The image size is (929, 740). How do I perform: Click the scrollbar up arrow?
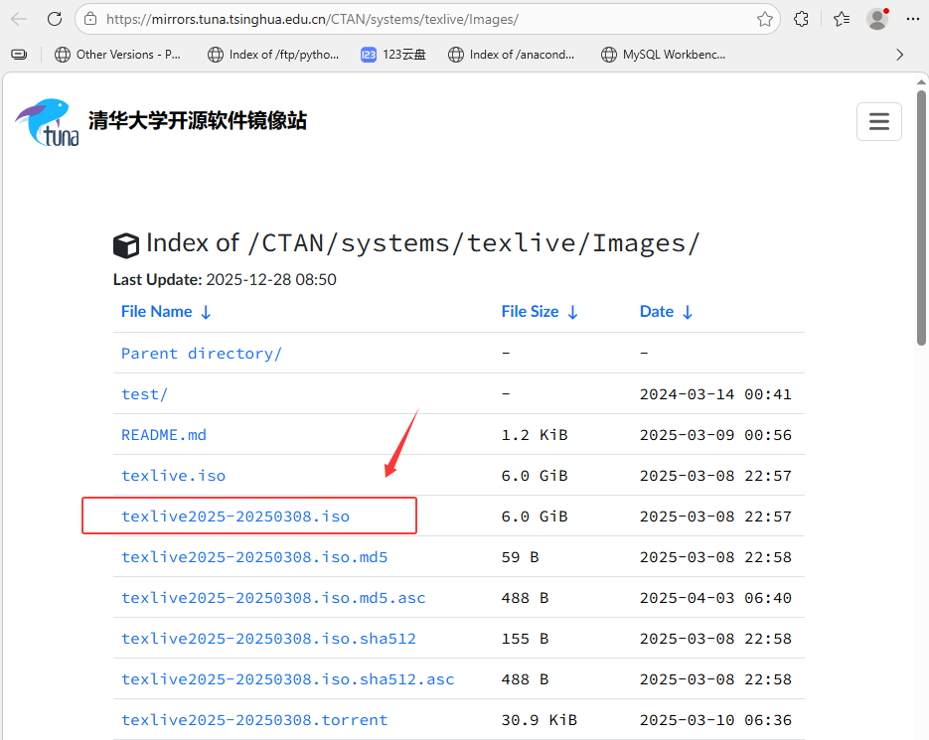click(x=921, y=81)
